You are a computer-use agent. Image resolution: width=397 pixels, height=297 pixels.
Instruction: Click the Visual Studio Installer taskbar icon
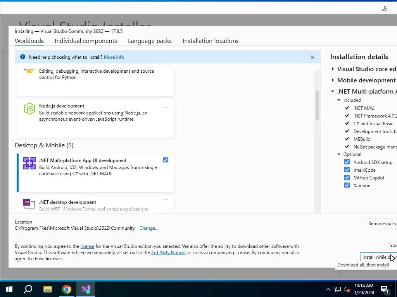[x=86, y=289]
